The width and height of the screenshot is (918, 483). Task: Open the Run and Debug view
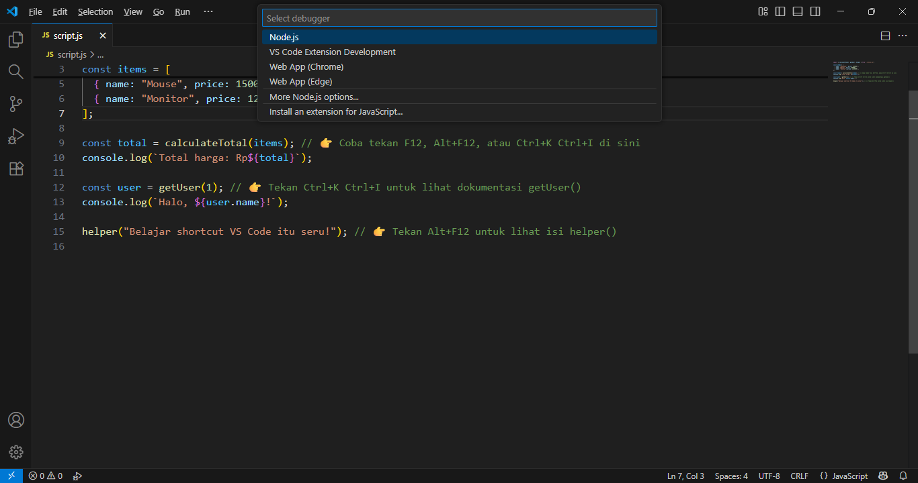point(15,136)
